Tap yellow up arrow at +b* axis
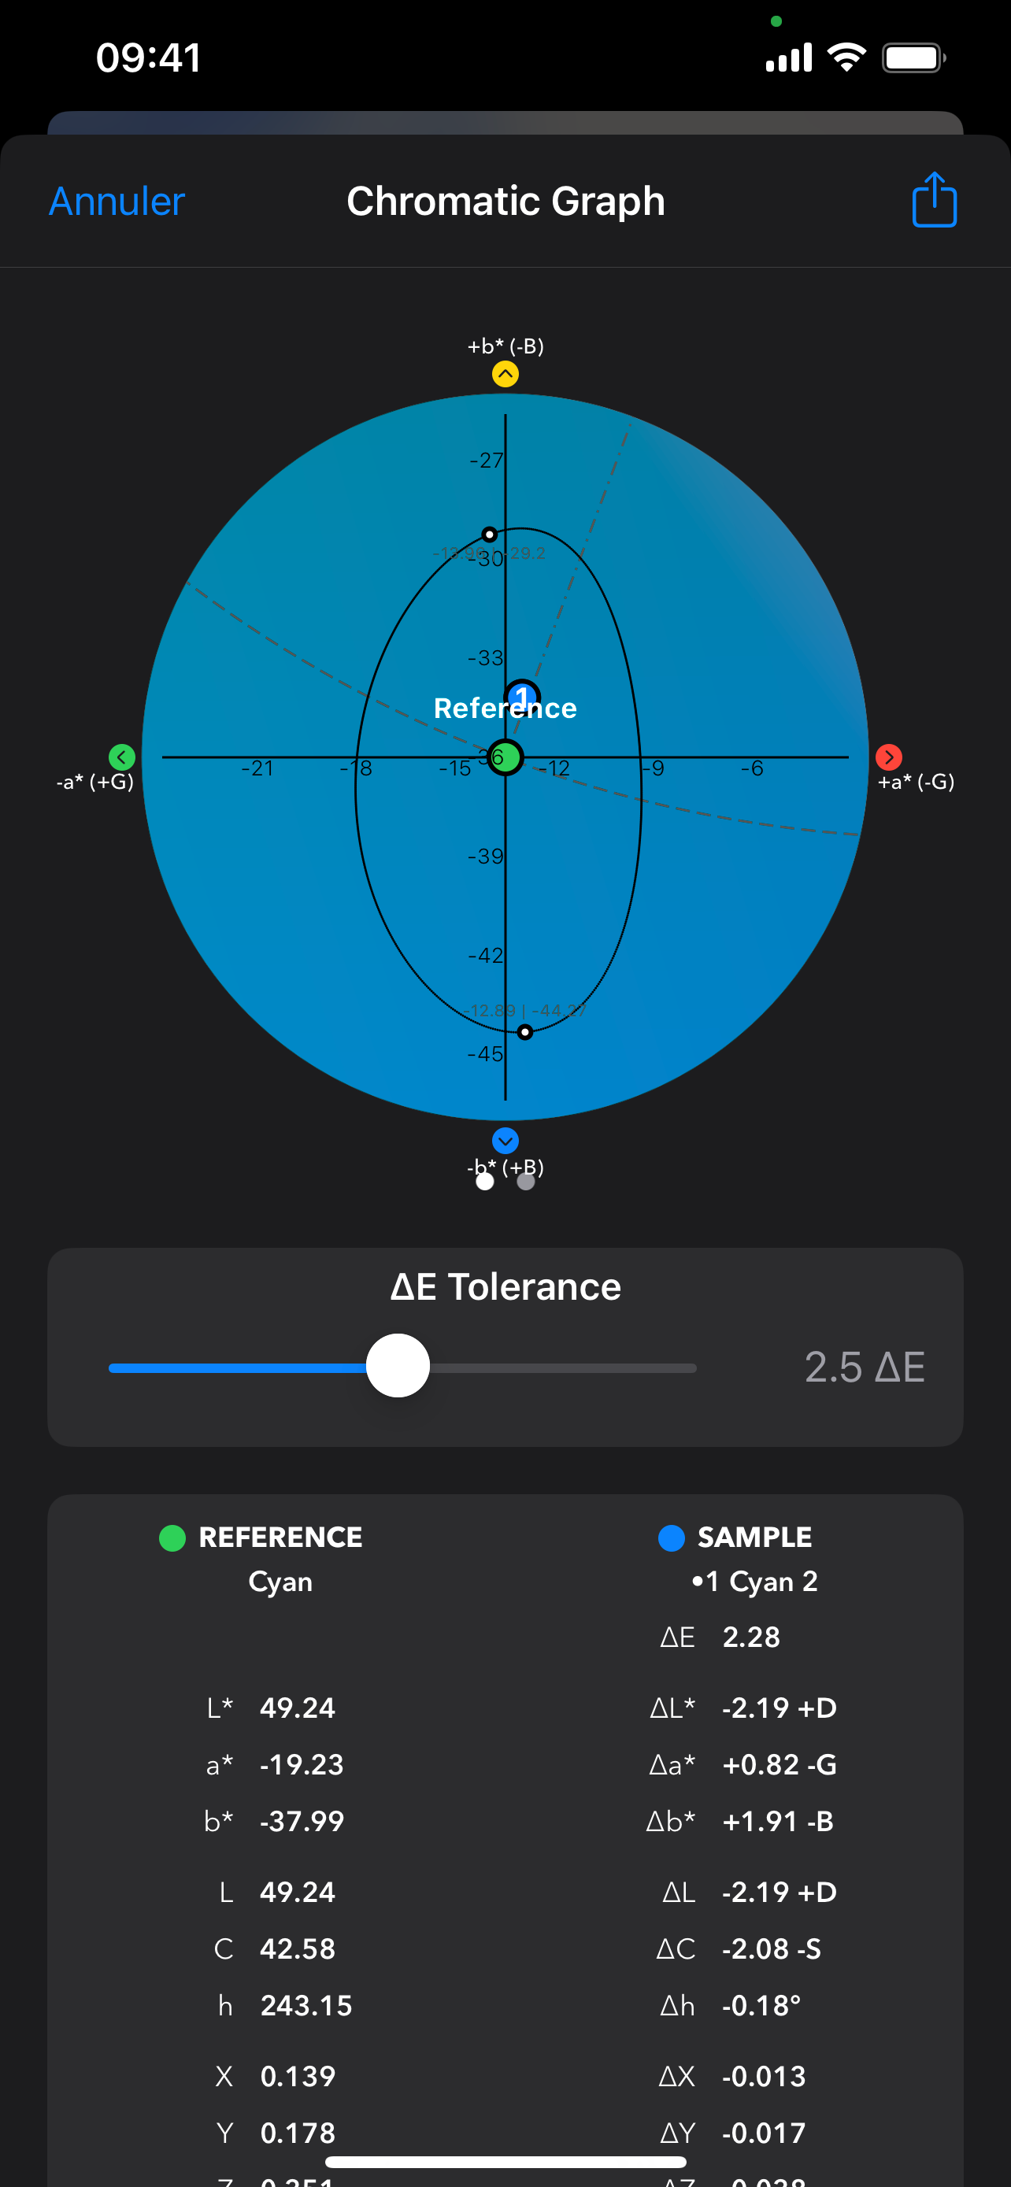This screenshot has width=1011, height=2187. pyautogui.click(x=505, y=375)
